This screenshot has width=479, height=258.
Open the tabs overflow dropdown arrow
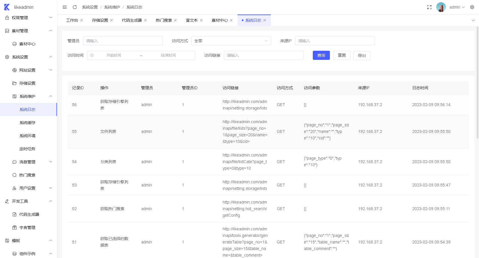[473, 20]
